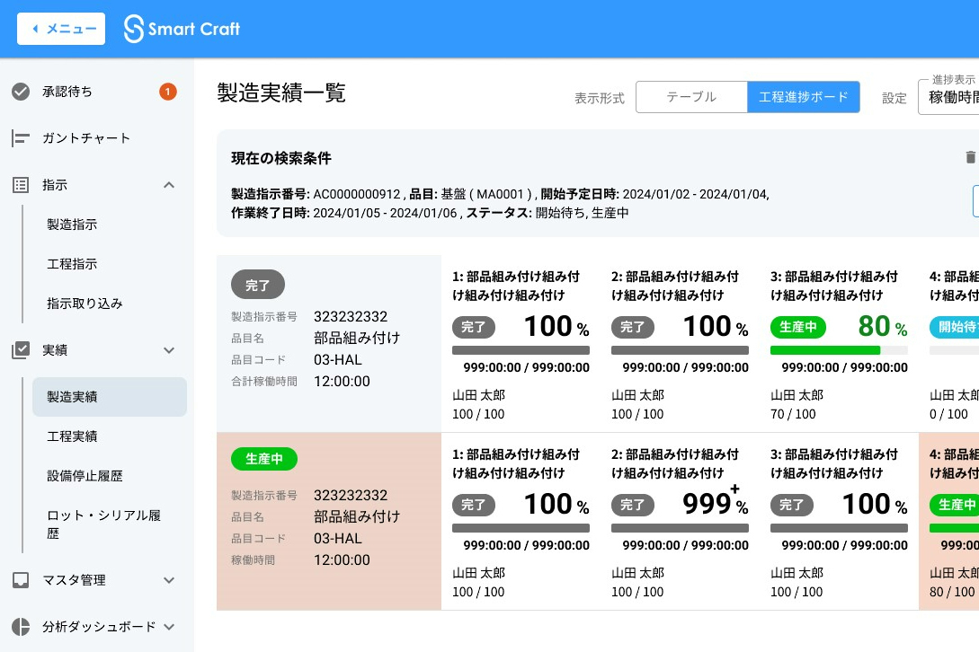This screenshot has width=979, height=652.
Task: Click the orange notification badge on 承認待ち
Action: tap(167, 92)
